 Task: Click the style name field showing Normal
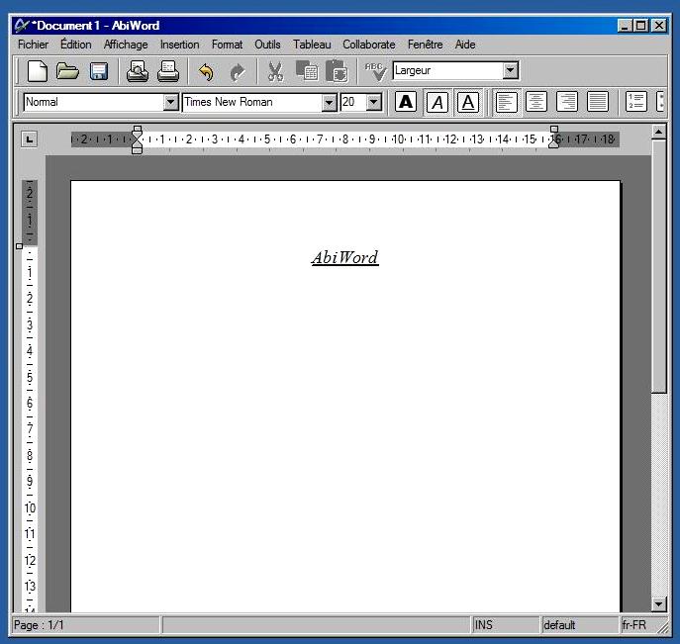[94, 102]
